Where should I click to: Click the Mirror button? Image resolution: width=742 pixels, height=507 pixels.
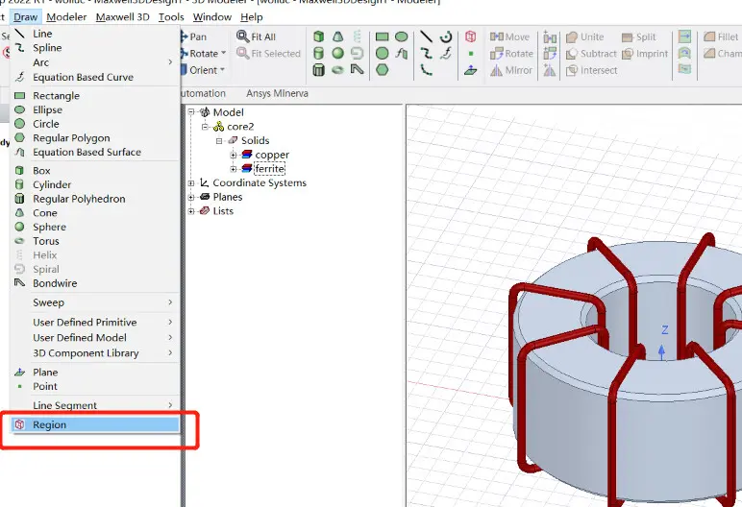coord(511,70)
